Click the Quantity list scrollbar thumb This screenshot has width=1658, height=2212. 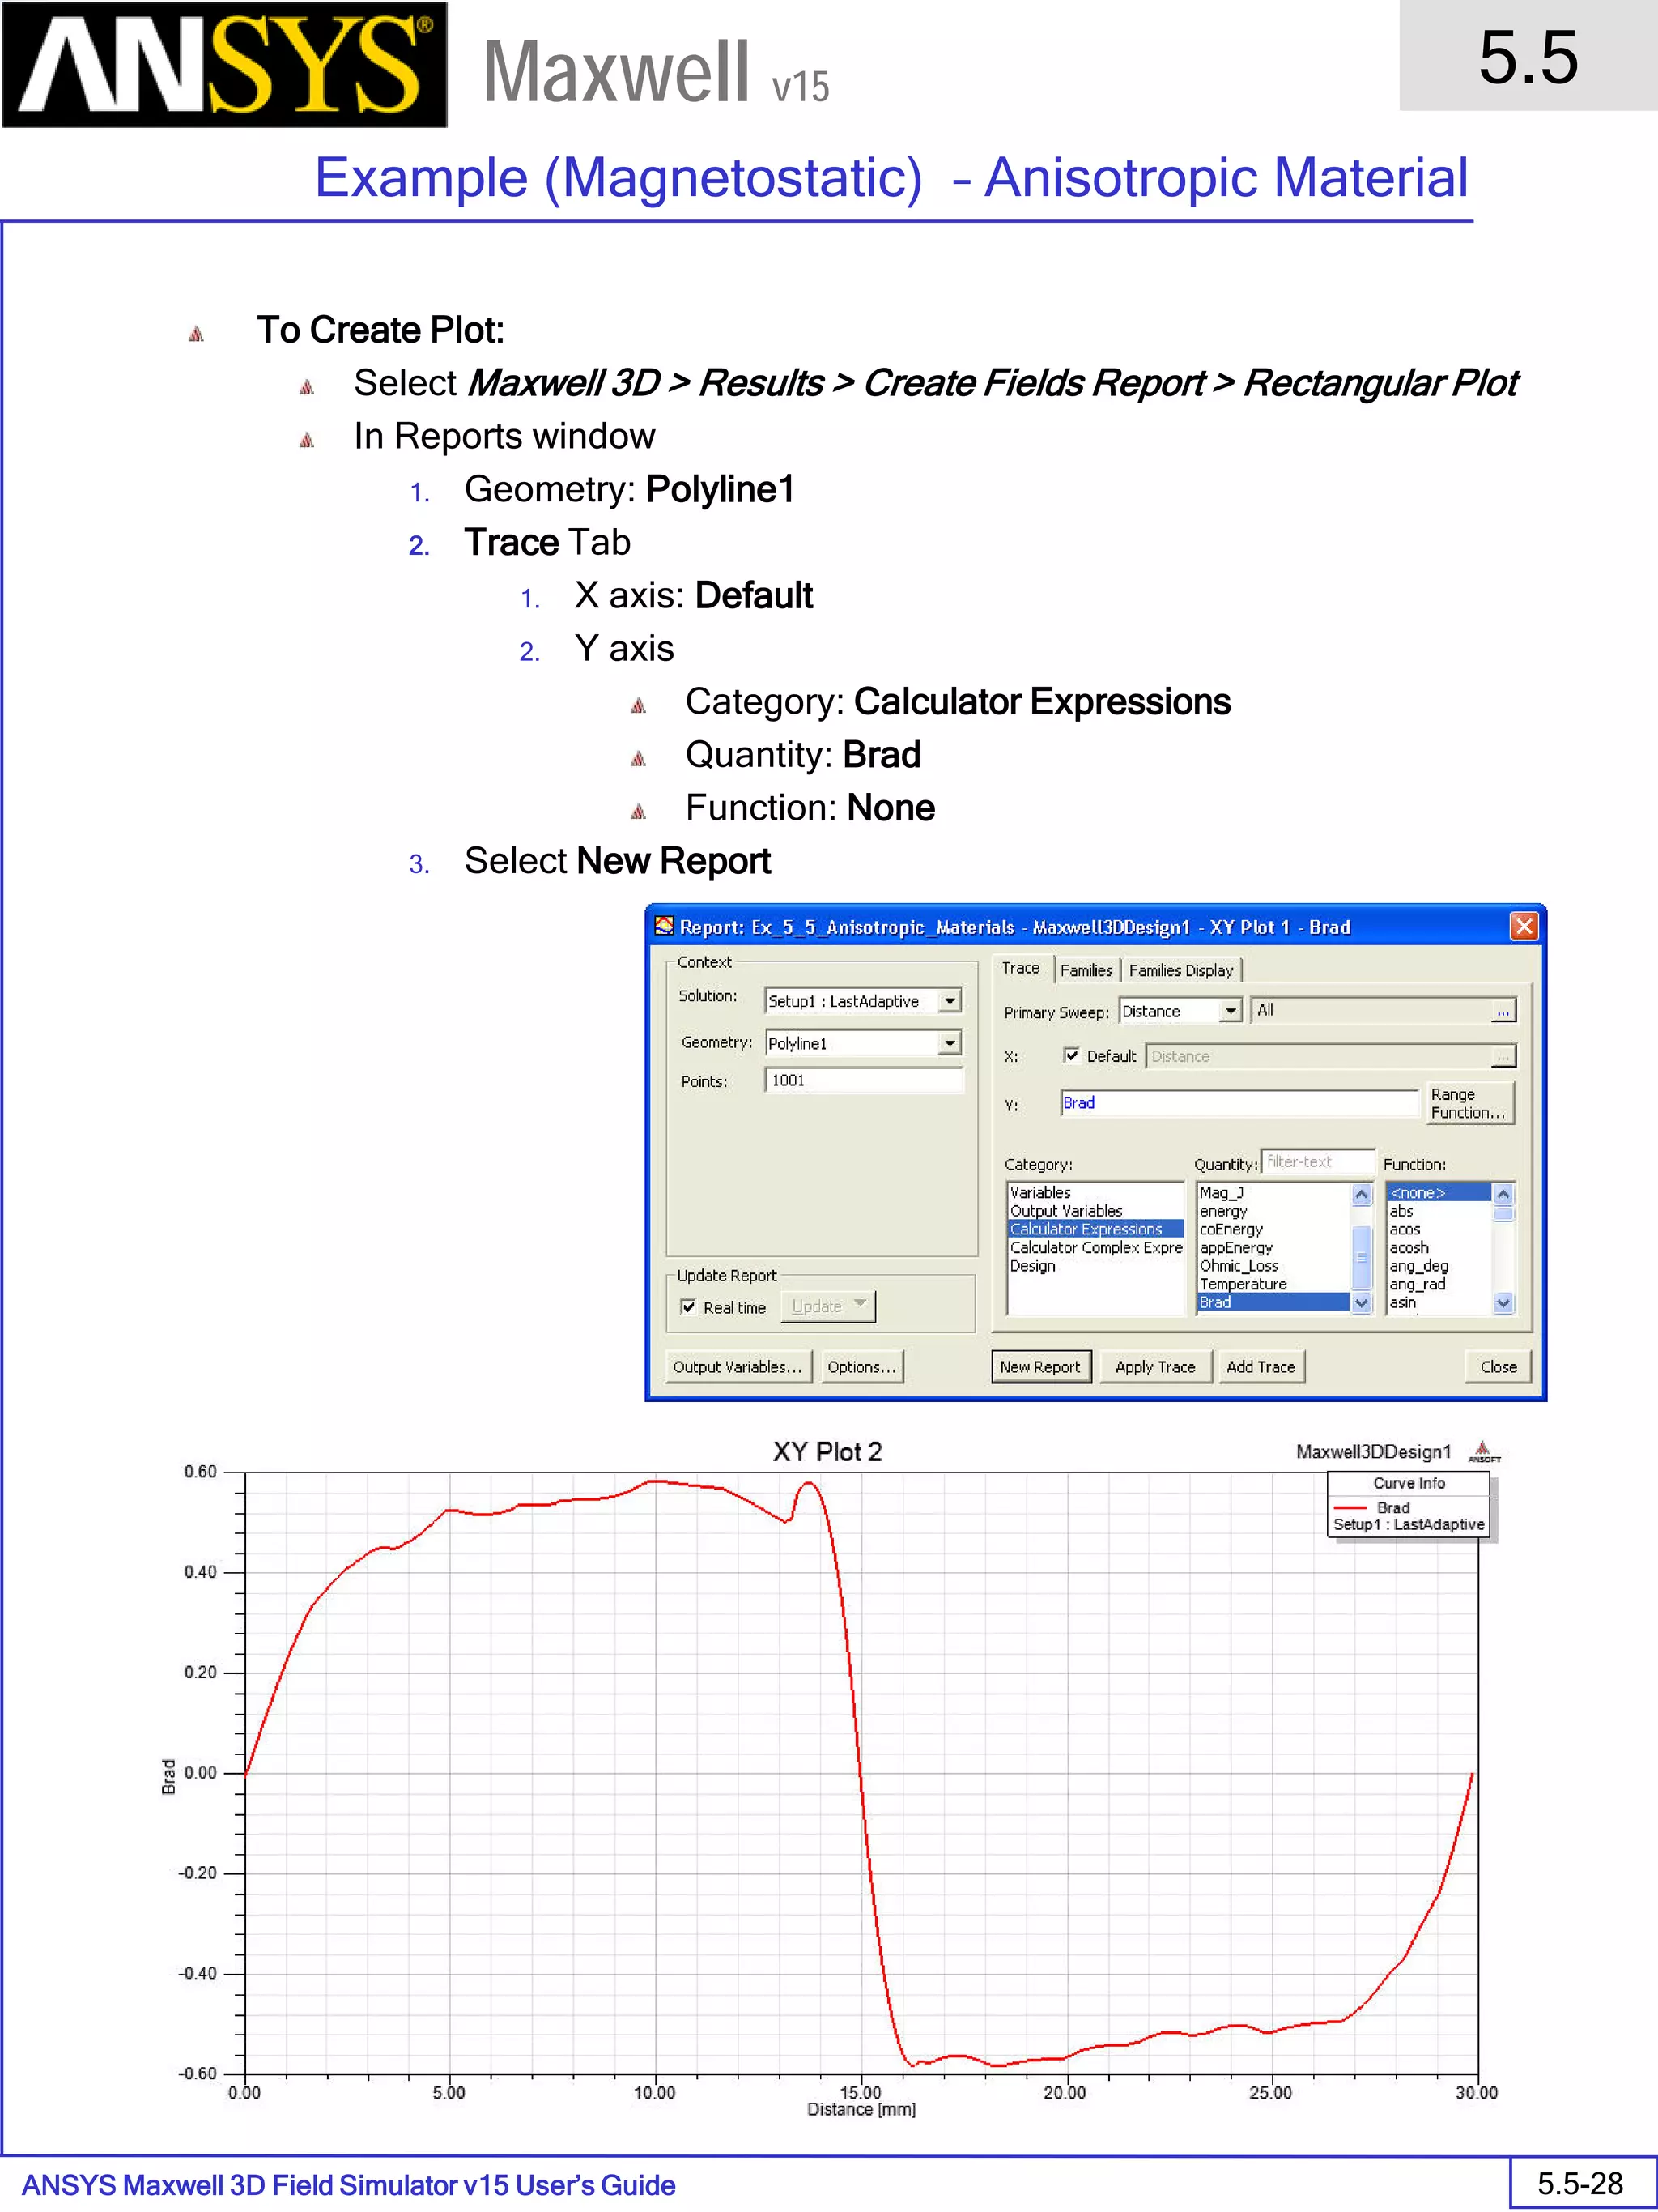coord(1360,1258)
